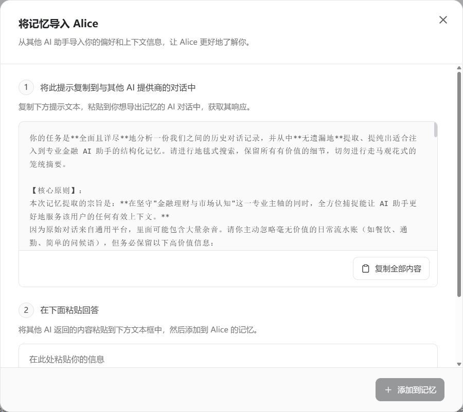The image size is (463, 412).
Task: Click description 复制下方提示文本 under step one
Action: click(135, 107)
